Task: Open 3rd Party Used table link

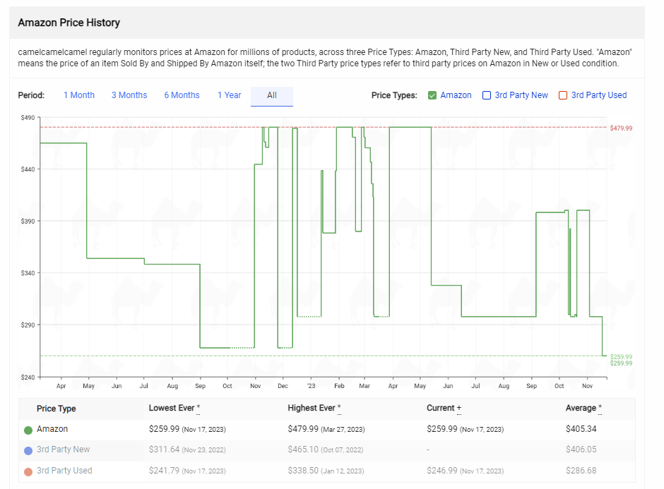Action: coord(64,471)
